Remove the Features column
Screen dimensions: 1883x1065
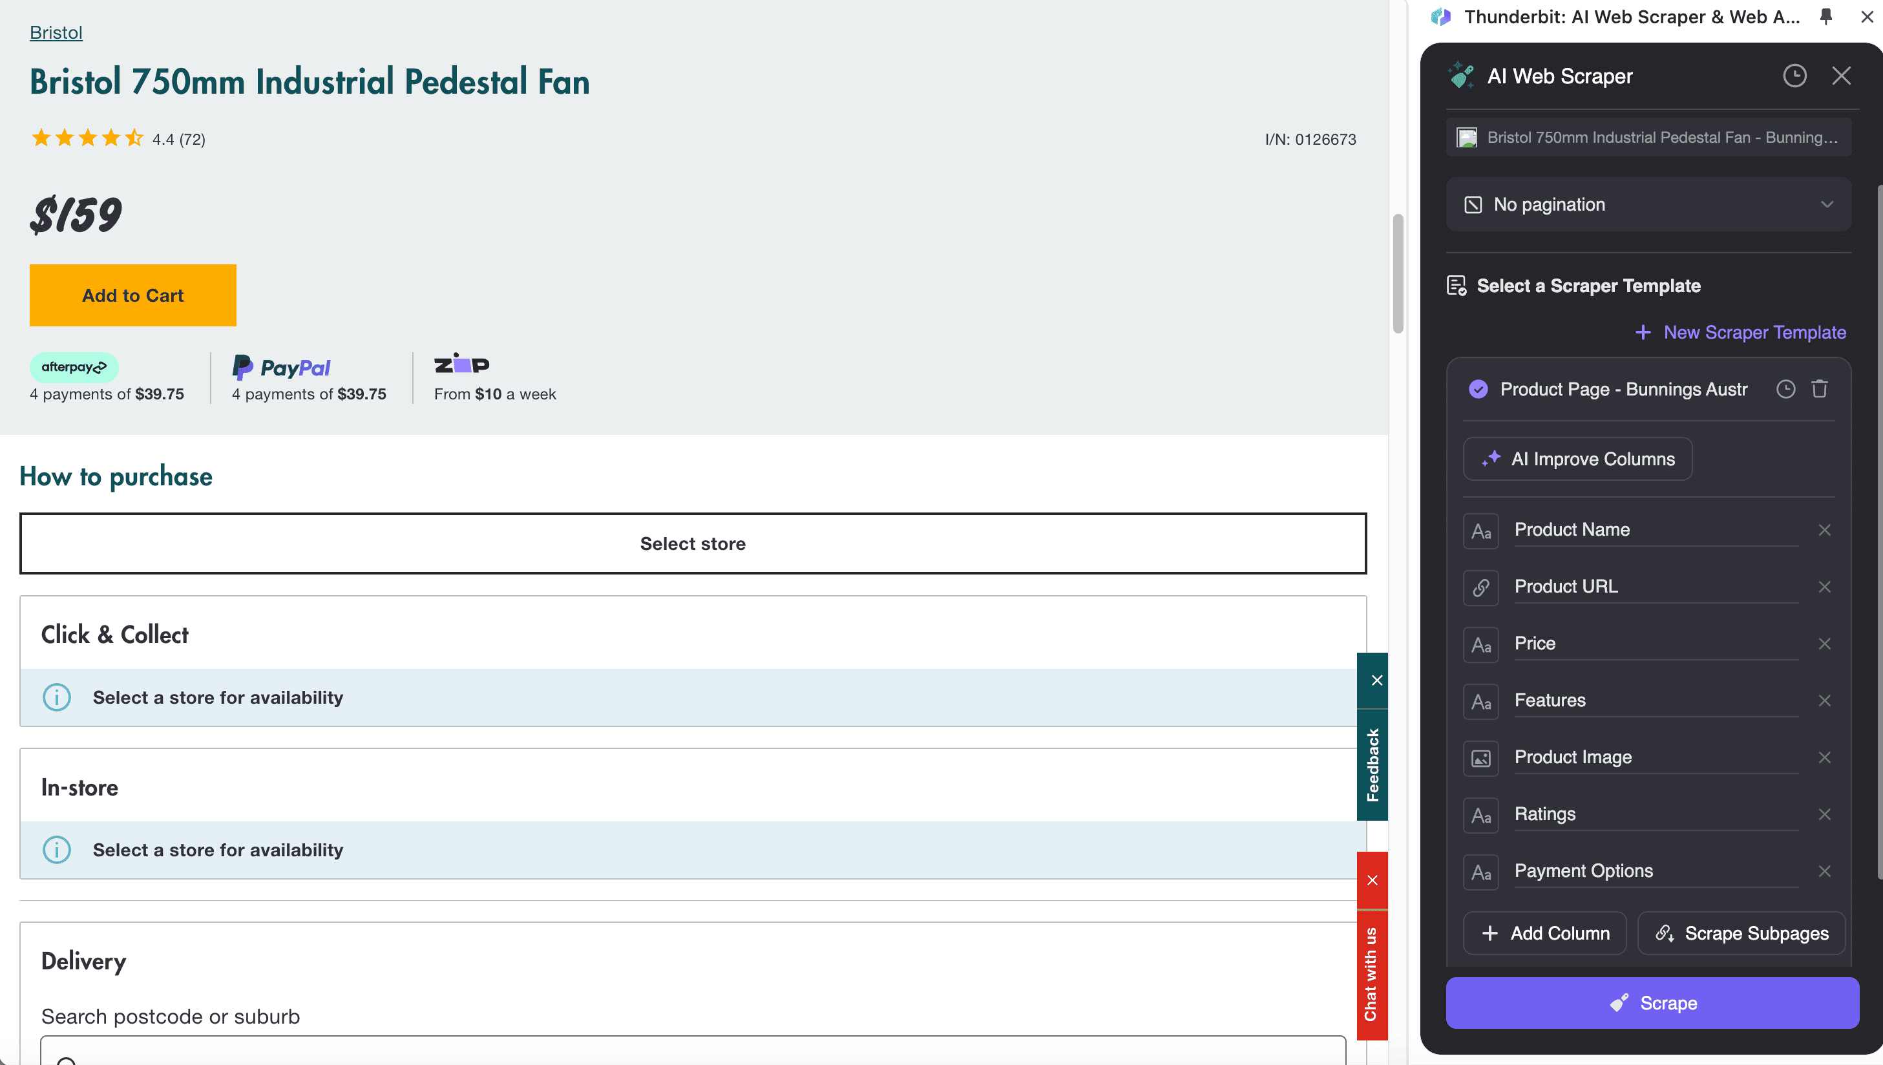(x=1824, y=701)
